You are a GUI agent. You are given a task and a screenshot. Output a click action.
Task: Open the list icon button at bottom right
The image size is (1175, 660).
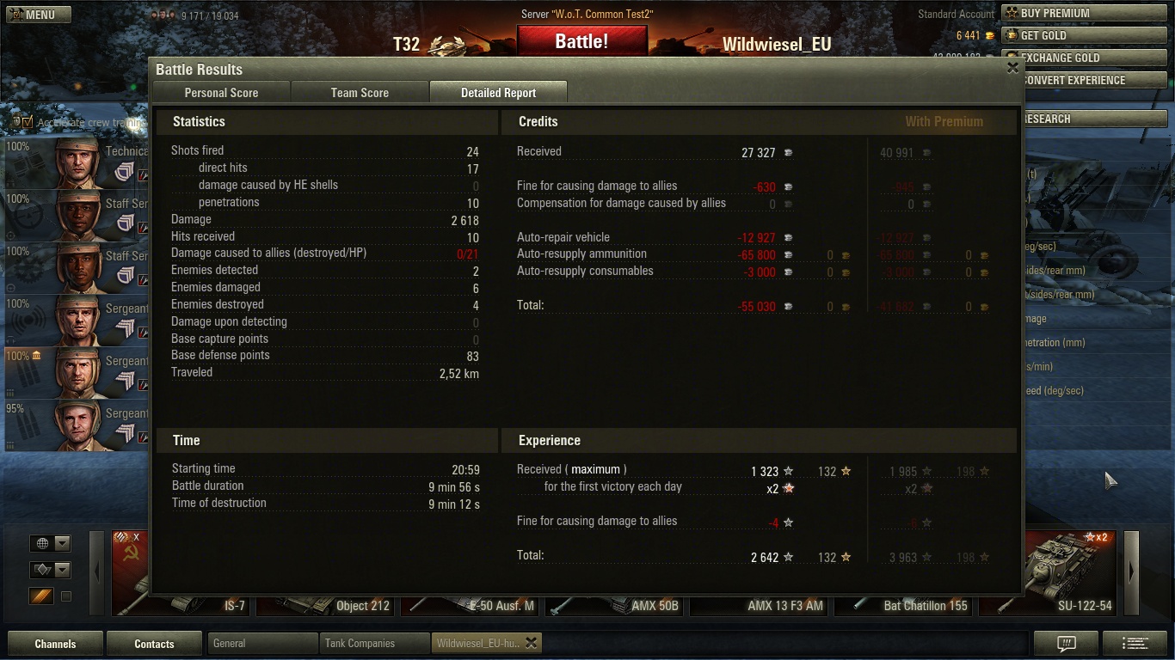tap(1135, 643)
